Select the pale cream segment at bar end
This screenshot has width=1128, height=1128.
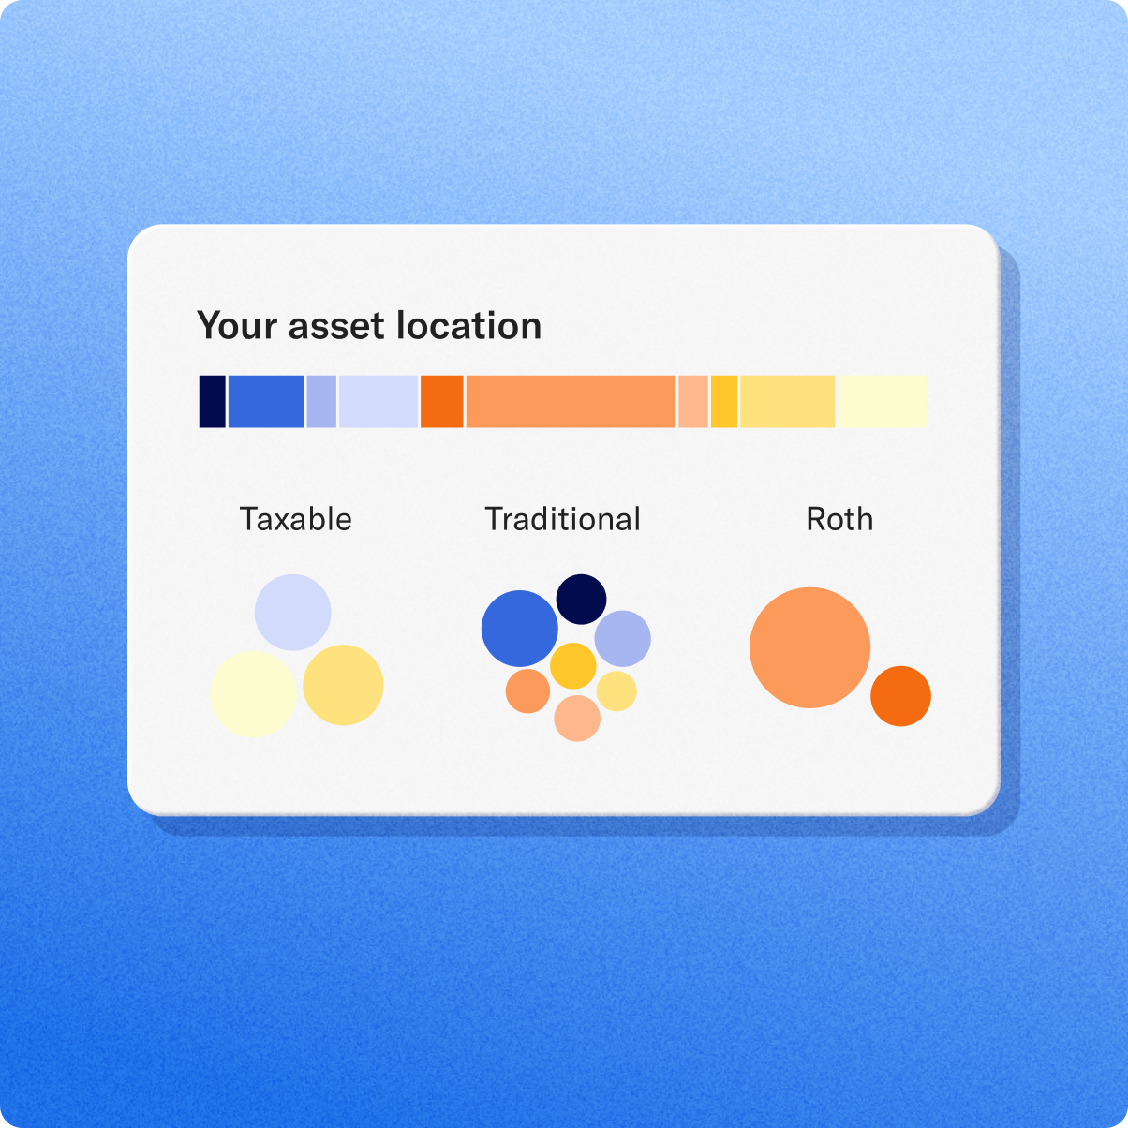(881, 402)
